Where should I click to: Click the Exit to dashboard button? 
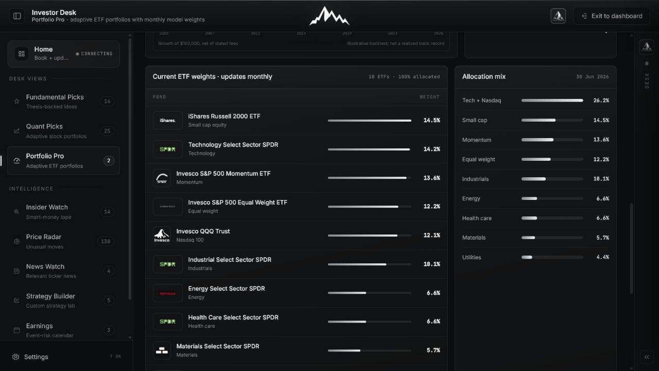(612, 16)
